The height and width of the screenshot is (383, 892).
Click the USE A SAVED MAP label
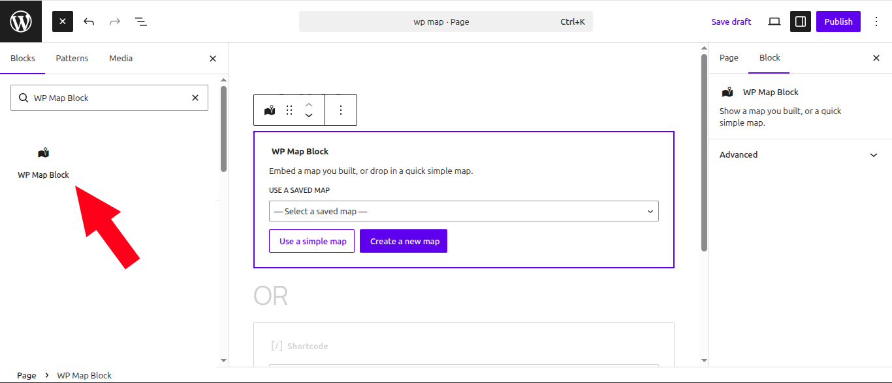click(x=300, y=190)
